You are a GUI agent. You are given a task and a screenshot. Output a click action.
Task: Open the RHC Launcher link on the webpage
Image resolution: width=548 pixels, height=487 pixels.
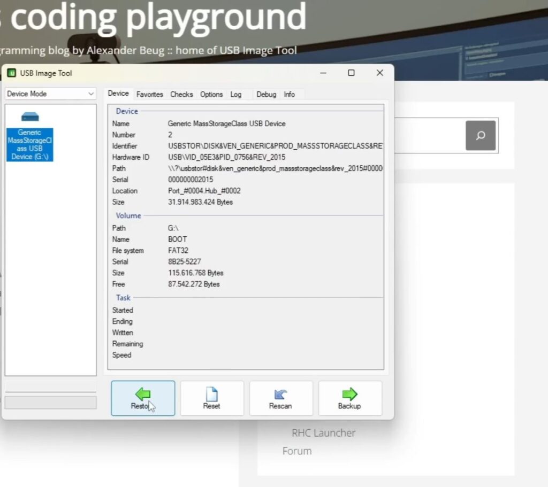pyautogui.click(x=323, y=433)
